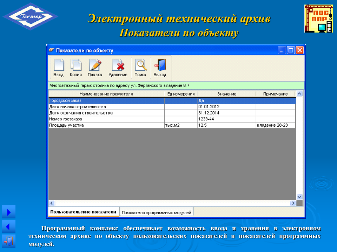Image resolution: width=337 pixels, height=252 pixels.
Task: Click the horizontal scrollbar right arrow
Action: (x=293, y=203)
